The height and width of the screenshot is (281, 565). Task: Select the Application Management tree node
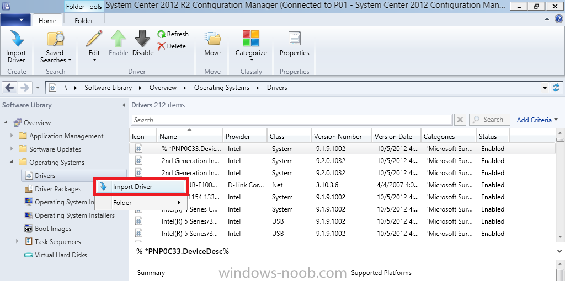pyautogui.click(x=66, y=136)
